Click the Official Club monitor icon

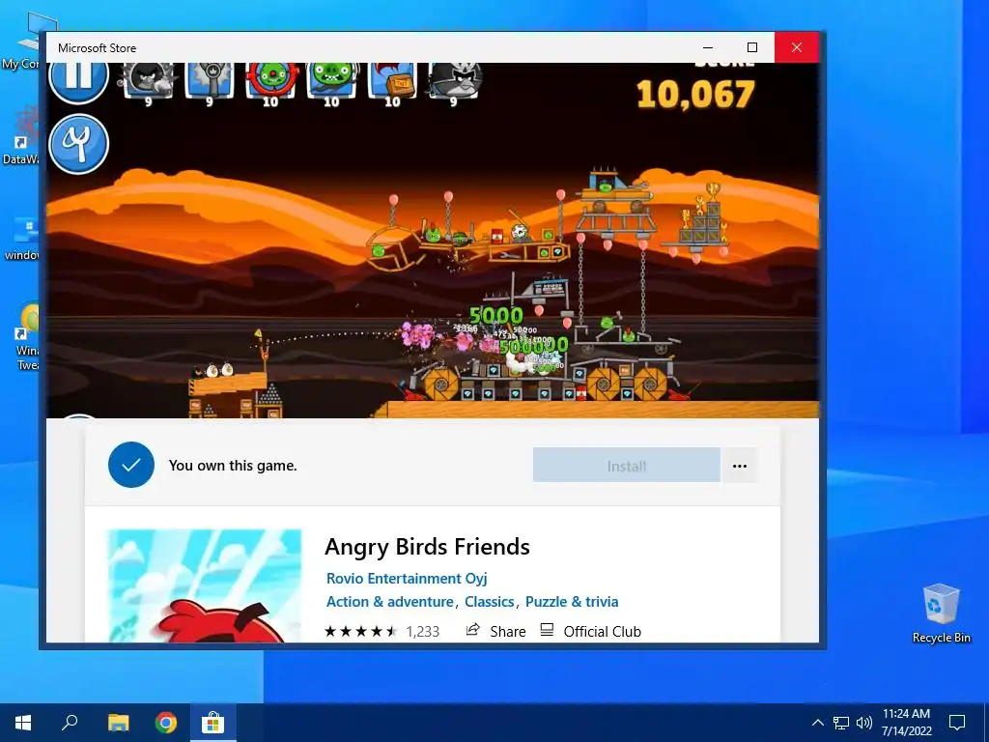547,630
